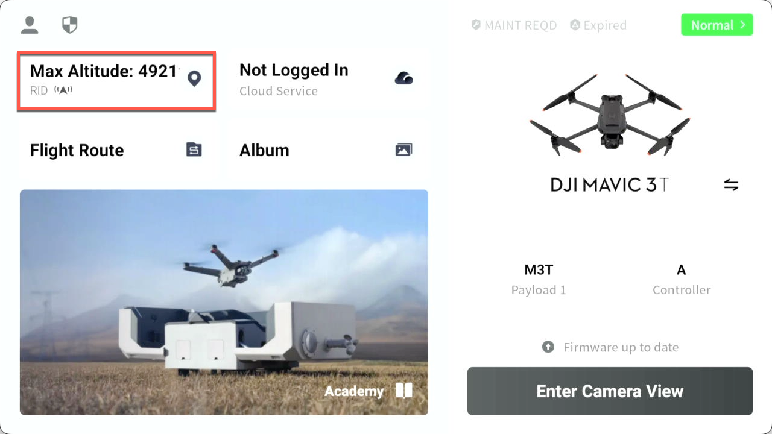Click the Expired status label
Screen dimensions: 772x434
(x=598, y=25)
